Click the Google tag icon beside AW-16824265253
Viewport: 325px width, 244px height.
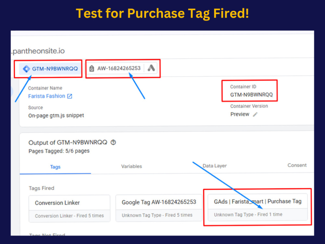(x=92, y=68)
